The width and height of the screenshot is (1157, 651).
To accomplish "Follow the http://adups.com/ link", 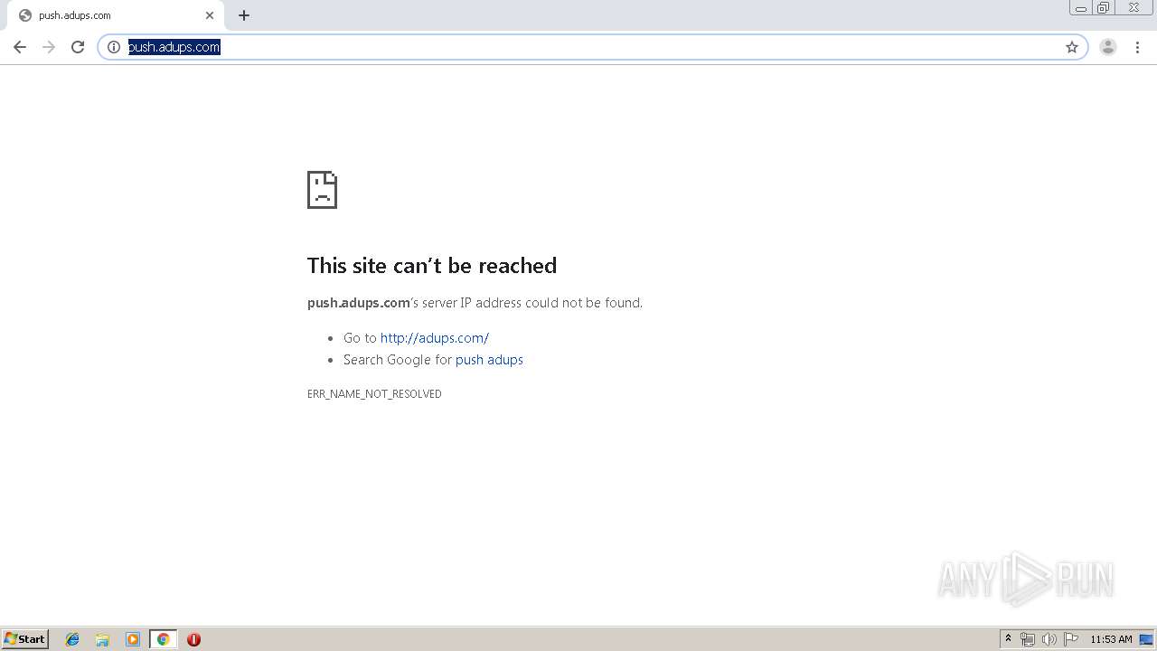I will tap(435, 338).
